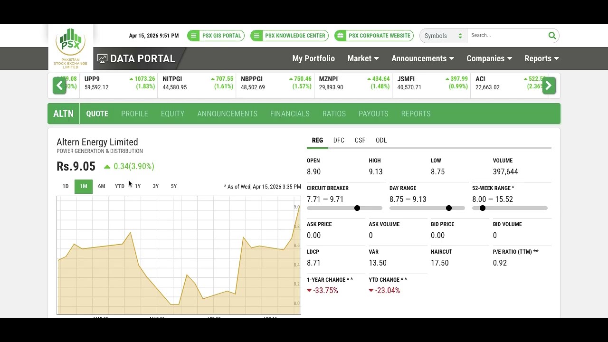Click the PSX Corporate Website briefcase icon
608x342 pixels.
(x=340, y=36)
